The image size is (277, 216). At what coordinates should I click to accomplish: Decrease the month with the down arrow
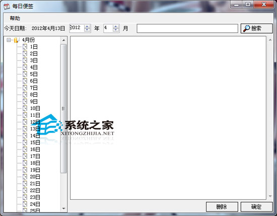pyautogui.click(x=116, y=30)
